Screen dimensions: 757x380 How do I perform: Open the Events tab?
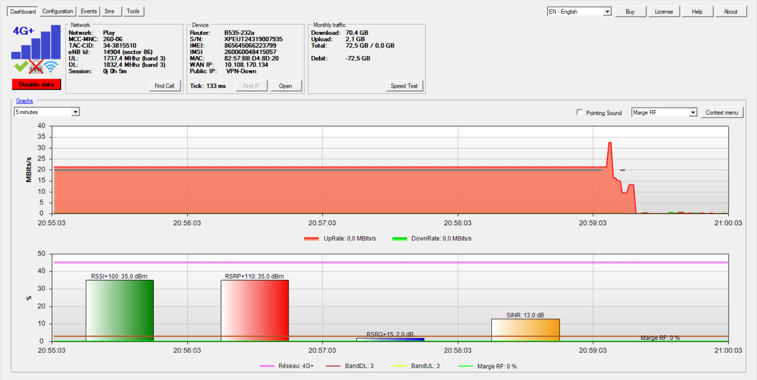coord(89,11)
